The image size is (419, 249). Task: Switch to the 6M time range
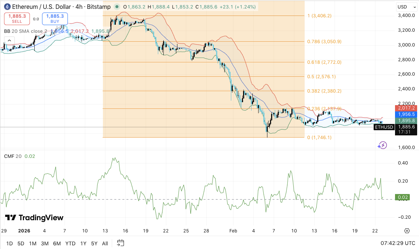point(57,243)
